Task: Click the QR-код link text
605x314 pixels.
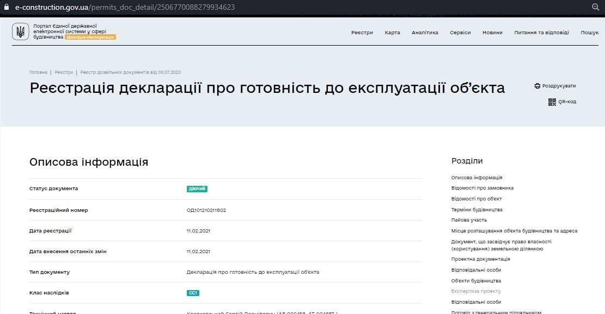Action: point(567,102)
